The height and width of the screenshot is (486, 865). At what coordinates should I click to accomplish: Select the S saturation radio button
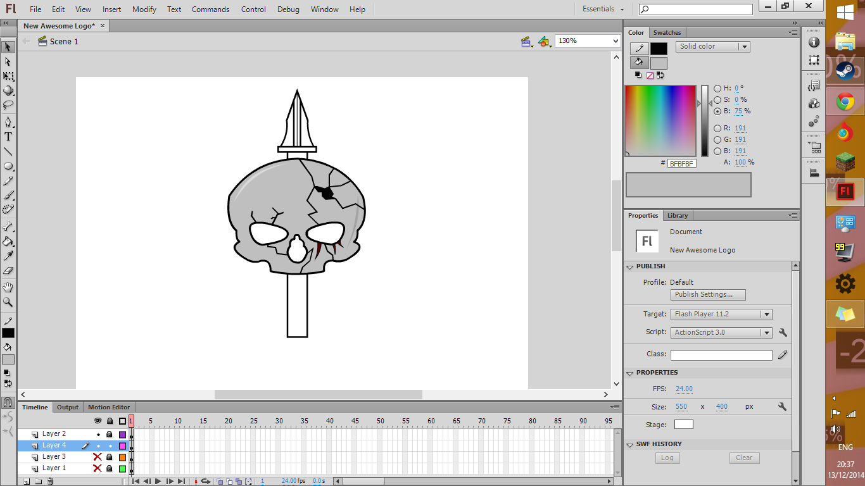tap(717, 99)
